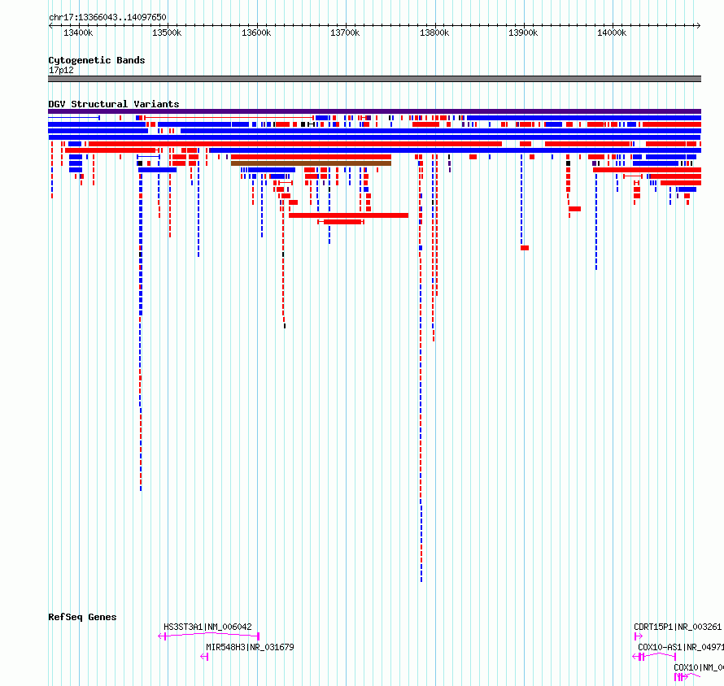Image resolution: width=724 pixels, height=686 pixels.
Task: Click the HS3ST3A1 gene glyph
Action: pos(209,636)
